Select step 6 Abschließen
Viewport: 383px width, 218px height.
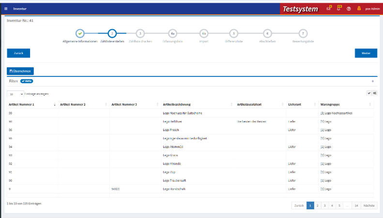(x=267, y=33)
